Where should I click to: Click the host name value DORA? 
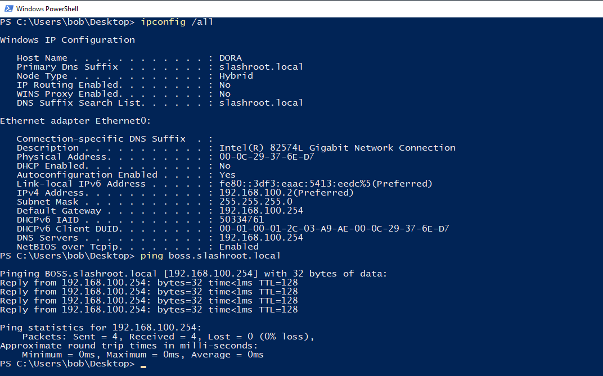(230, 58)
